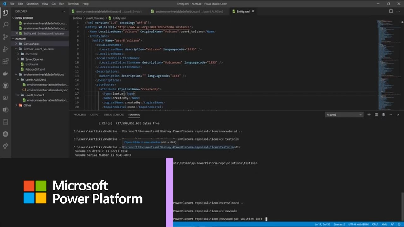The width and height of the screenshot is (404, 227).
Task: Open notifications bell in status bar
Action: coord(399,224)
